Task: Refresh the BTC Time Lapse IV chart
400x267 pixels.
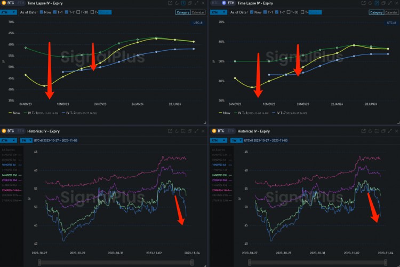Action: pyautogui.click(x=177, y=3)
